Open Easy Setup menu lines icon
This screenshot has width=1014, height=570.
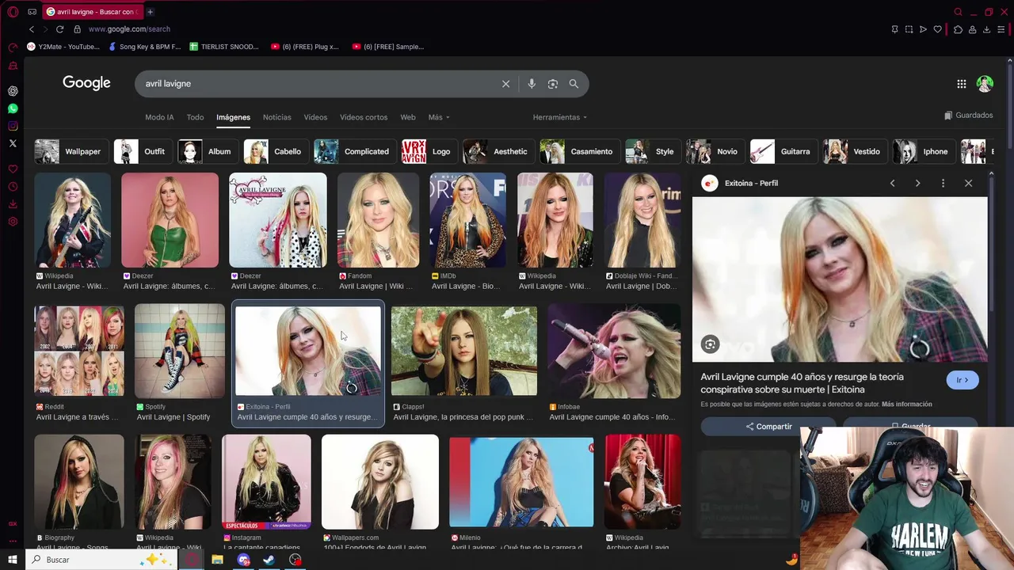click(x=1002, y=29)
